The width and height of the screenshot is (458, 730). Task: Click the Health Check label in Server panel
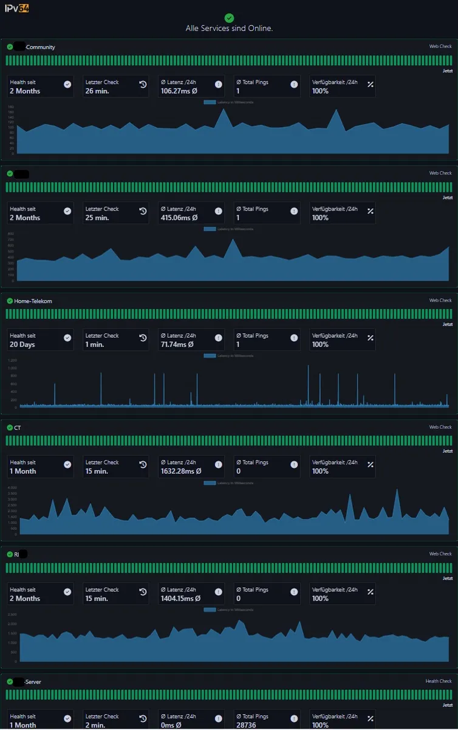(x=439, y=681)
